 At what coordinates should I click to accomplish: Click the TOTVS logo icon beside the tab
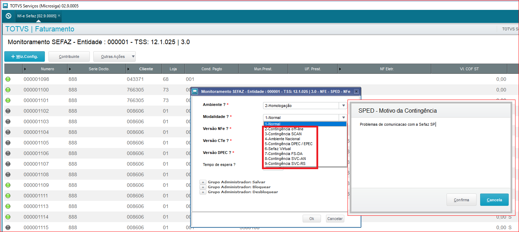[x=9, y=16]
